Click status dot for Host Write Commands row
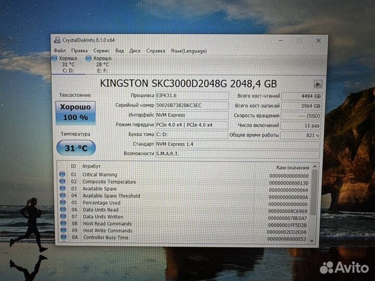 [64, 230]
